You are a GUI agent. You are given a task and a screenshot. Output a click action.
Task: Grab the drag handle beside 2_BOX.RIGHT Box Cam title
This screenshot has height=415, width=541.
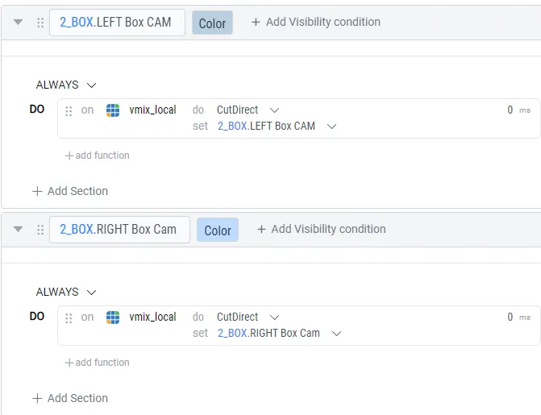[40, 230]
